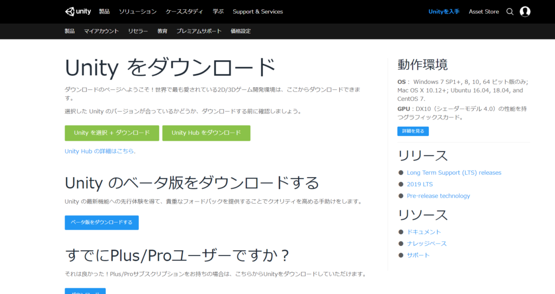Click ベータ版をダウンロードする button
The width and height of the screenshot is (555, 294).
[101, 223]
